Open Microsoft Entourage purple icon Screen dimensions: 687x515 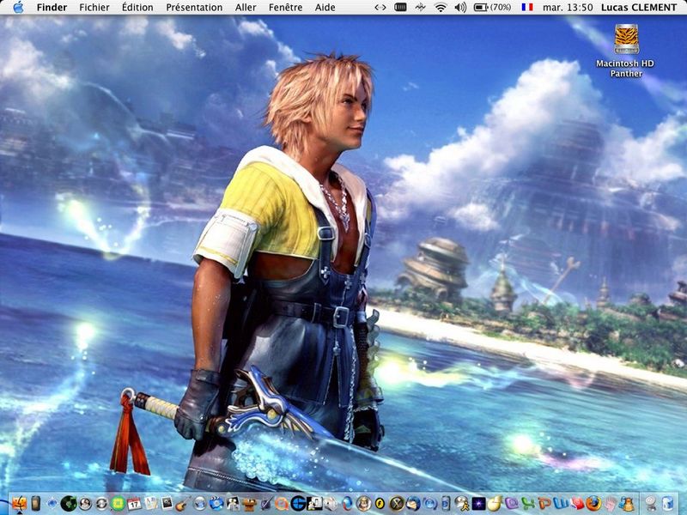(x=511, y=504)
